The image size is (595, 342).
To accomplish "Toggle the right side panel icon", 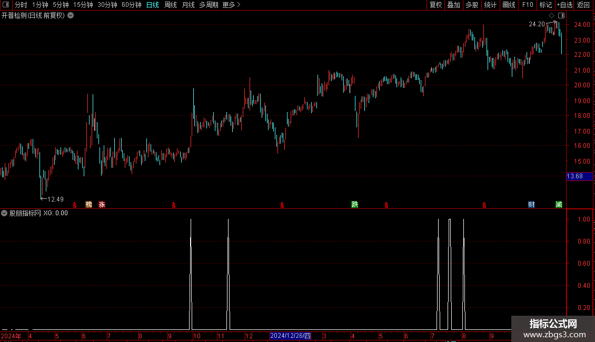I will 561,16.
